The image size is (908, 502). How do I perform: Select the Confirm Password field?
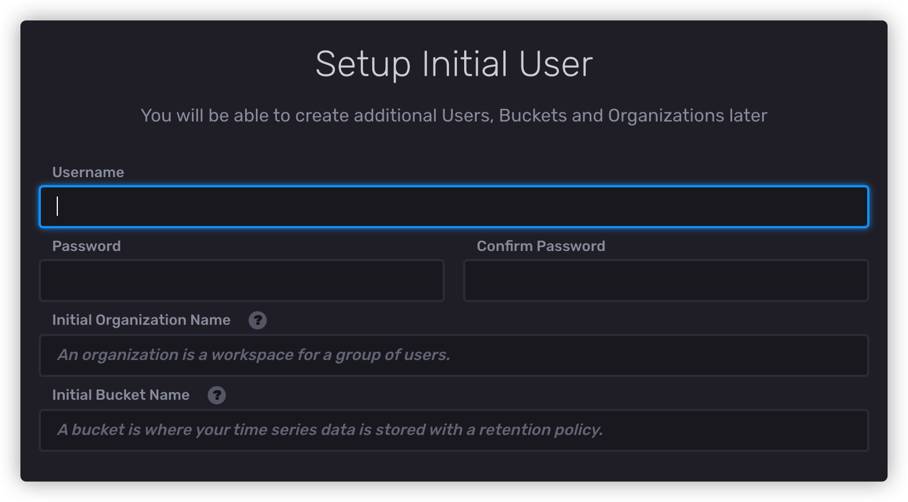(666, 281)
